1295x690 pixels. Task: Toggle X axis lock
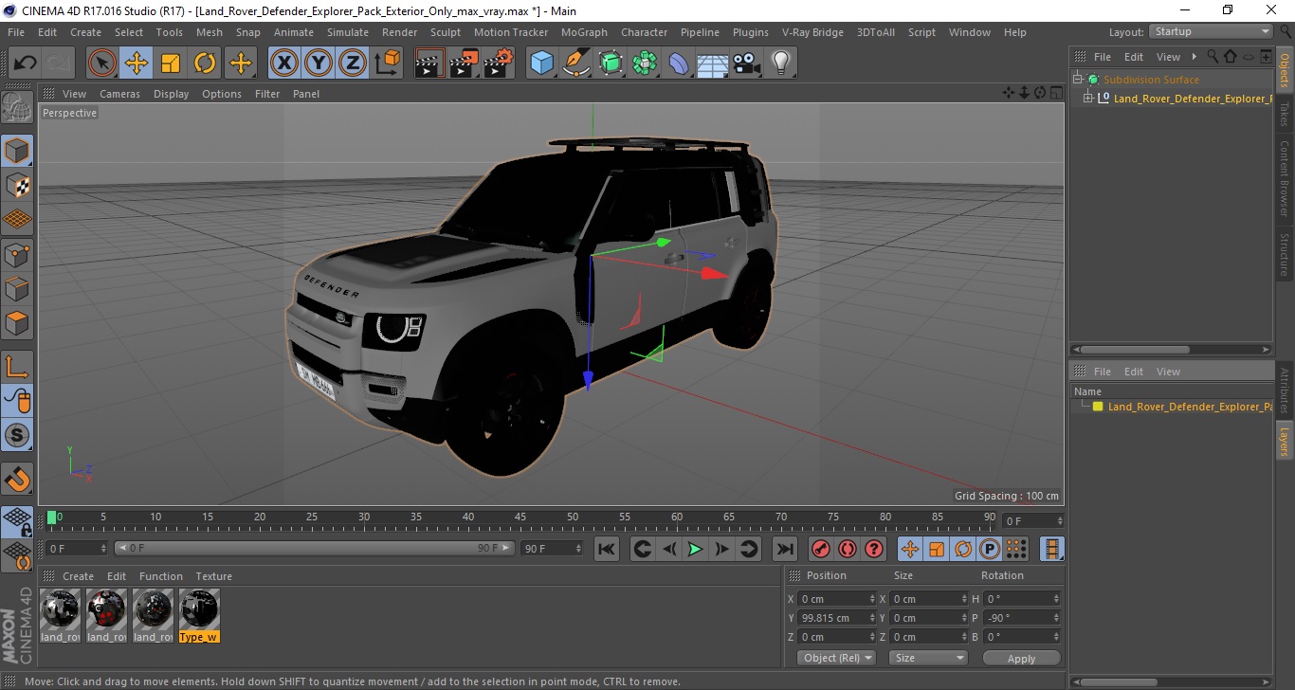coord(284,64)
